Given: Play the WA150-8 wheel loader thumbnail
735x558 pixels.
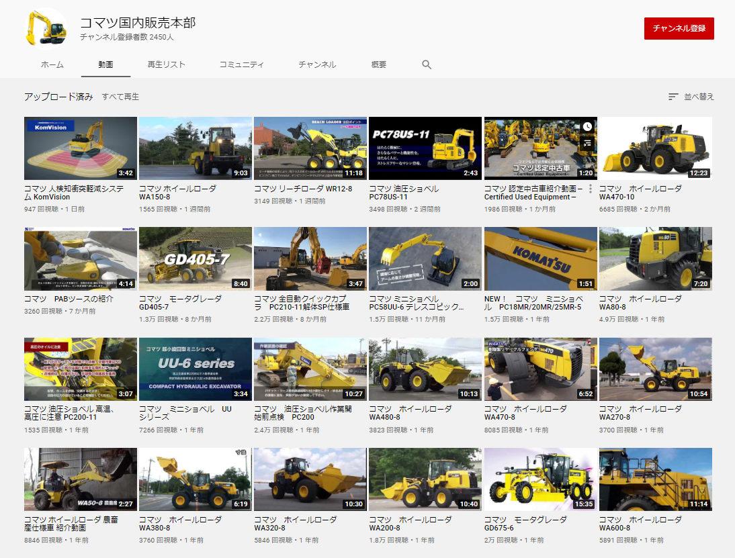Looking at the screenshot, I should [196, 148].
